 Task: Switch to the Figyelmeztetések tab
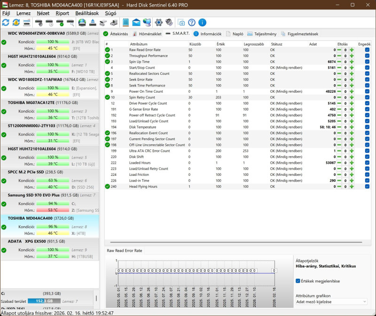pos(300,34)
